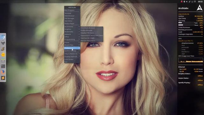Click Exit at the menu bottom
204x115 pixels.
pyautogui.click(x=72, y=62)
